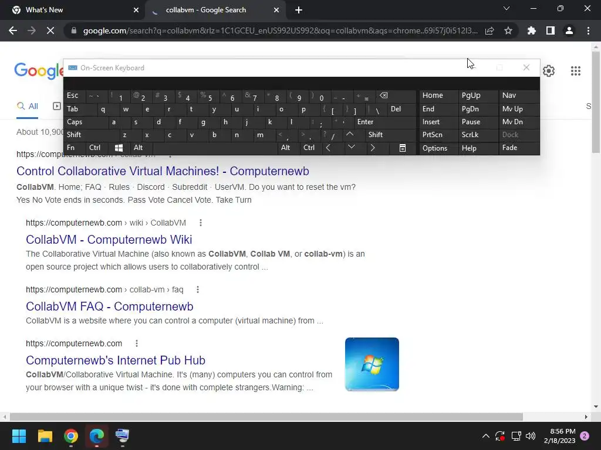Bookmark this page with the star icon
The width and height of the screenshot is (601, 450).
(508, 30)
